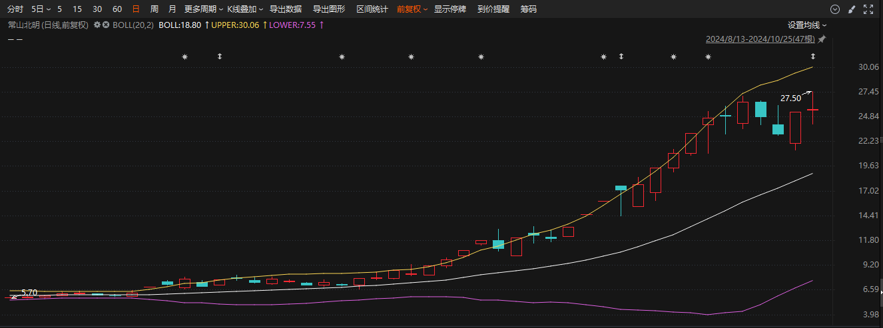Switch to 分时 intraday view

coord(15,9)
